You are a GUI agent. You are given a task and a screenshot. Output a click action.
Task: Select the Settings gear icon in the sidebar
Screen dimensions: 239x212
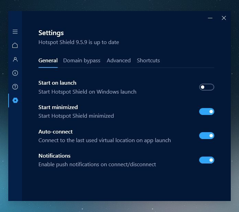(x=15, y=100)
